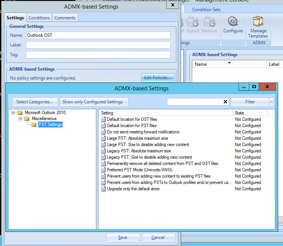Screen dimensions: 283x246
Task: Click icon of Prevent users from adding PSTs
Action: (103, 182)
